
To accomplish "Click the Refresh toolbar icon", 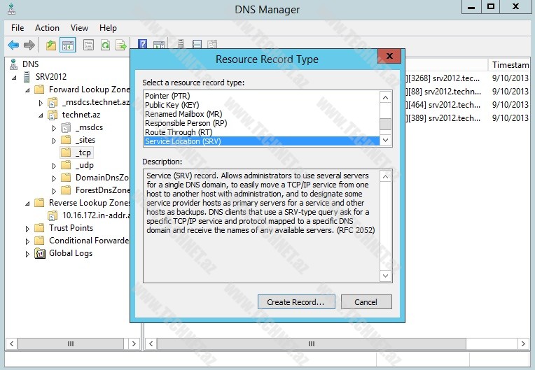I will [x=105, y=45].
